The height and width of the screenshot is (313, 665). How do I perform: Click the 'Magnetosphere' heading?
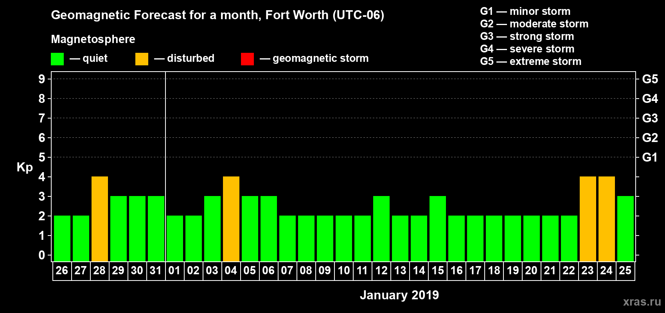pos(93,39)
